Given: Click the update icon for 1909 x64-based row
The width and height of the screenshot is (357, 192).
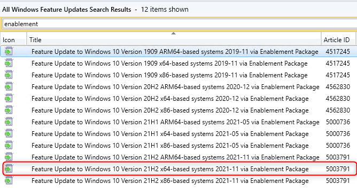Looking at the screenshot, I should (x=9, y=63).
